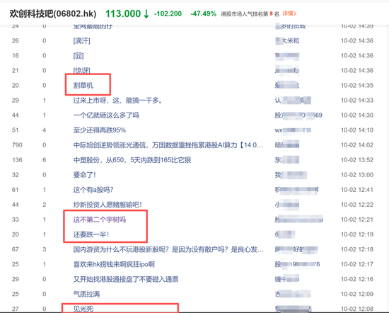Open post [囧]
Viewport: 389px width, 313px height.
point(79,56)
